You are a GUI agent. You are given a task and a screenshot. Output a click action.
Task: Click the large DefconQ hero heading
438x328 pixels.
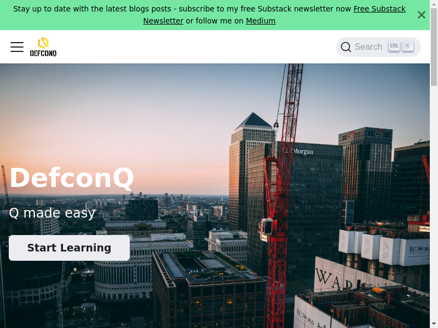72,178
